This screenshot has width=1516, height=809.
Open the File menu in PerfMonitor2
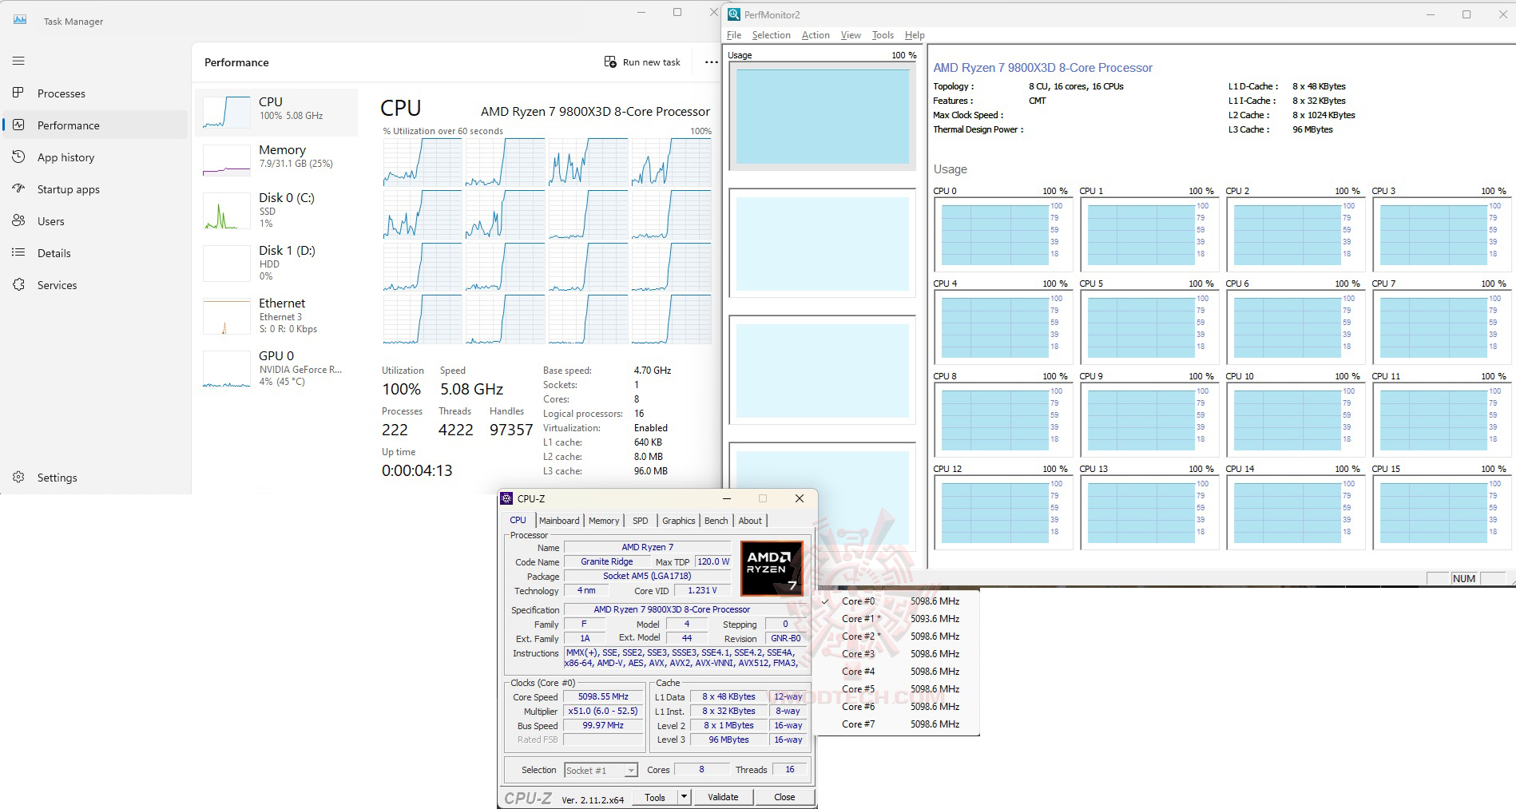pos(734,35)
